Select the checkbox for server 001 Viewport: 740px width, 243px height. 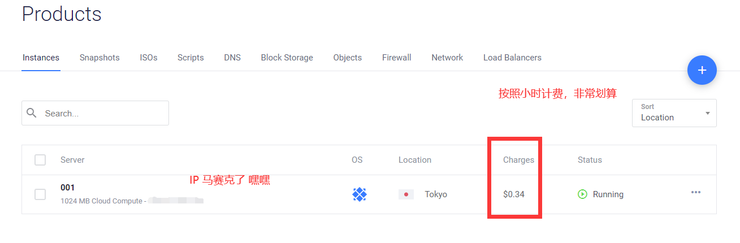point(40,194)
